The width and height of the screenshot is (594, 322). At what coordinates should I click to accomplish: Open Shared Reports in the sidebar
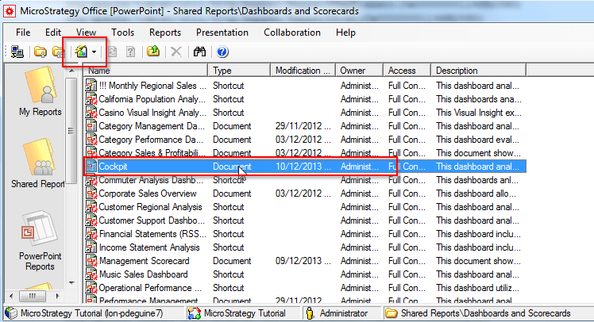pos(38,163)
